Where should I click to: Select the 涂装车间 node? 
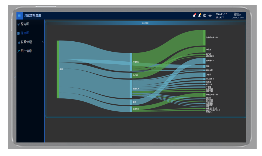tap(131, 89)
